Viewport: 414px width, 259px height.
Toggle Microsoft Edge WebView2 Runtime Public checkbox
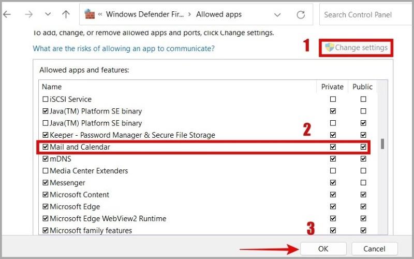[363, 218]
